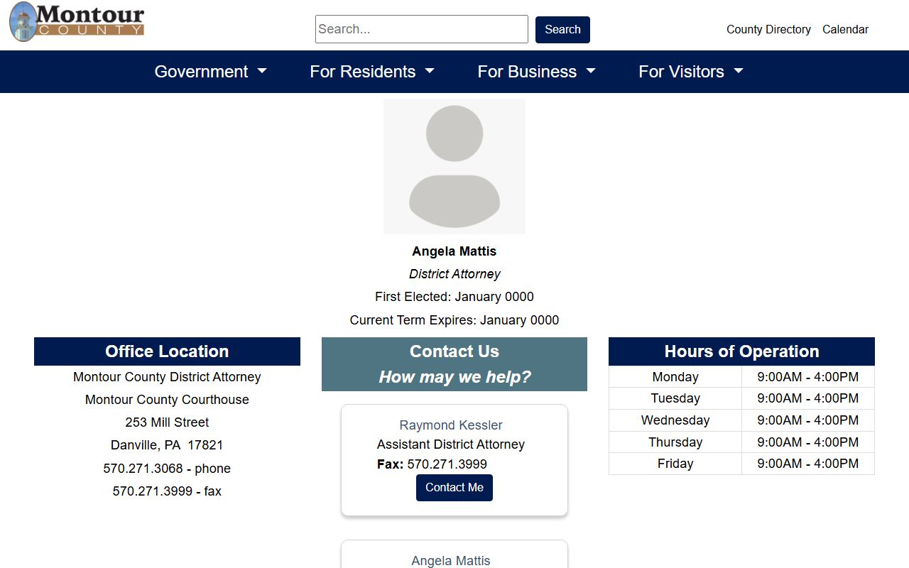Select Friday's 9:00AM - 4:00PM hours

click(x=808, y=464)
